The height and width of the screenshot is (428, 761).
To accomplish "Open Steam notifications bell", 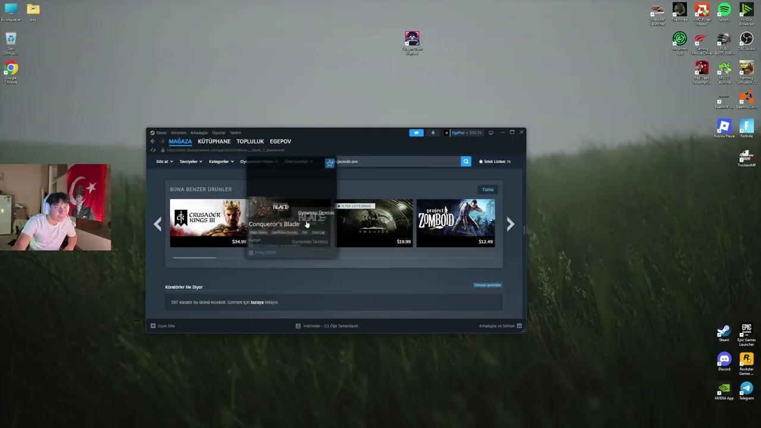I will (x=433, y=133).
